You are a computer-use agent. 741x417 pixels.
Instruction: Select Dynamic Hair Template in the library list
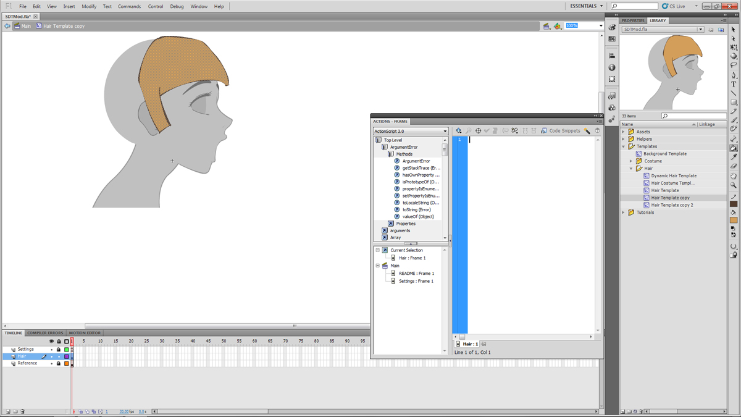point(674,176)
